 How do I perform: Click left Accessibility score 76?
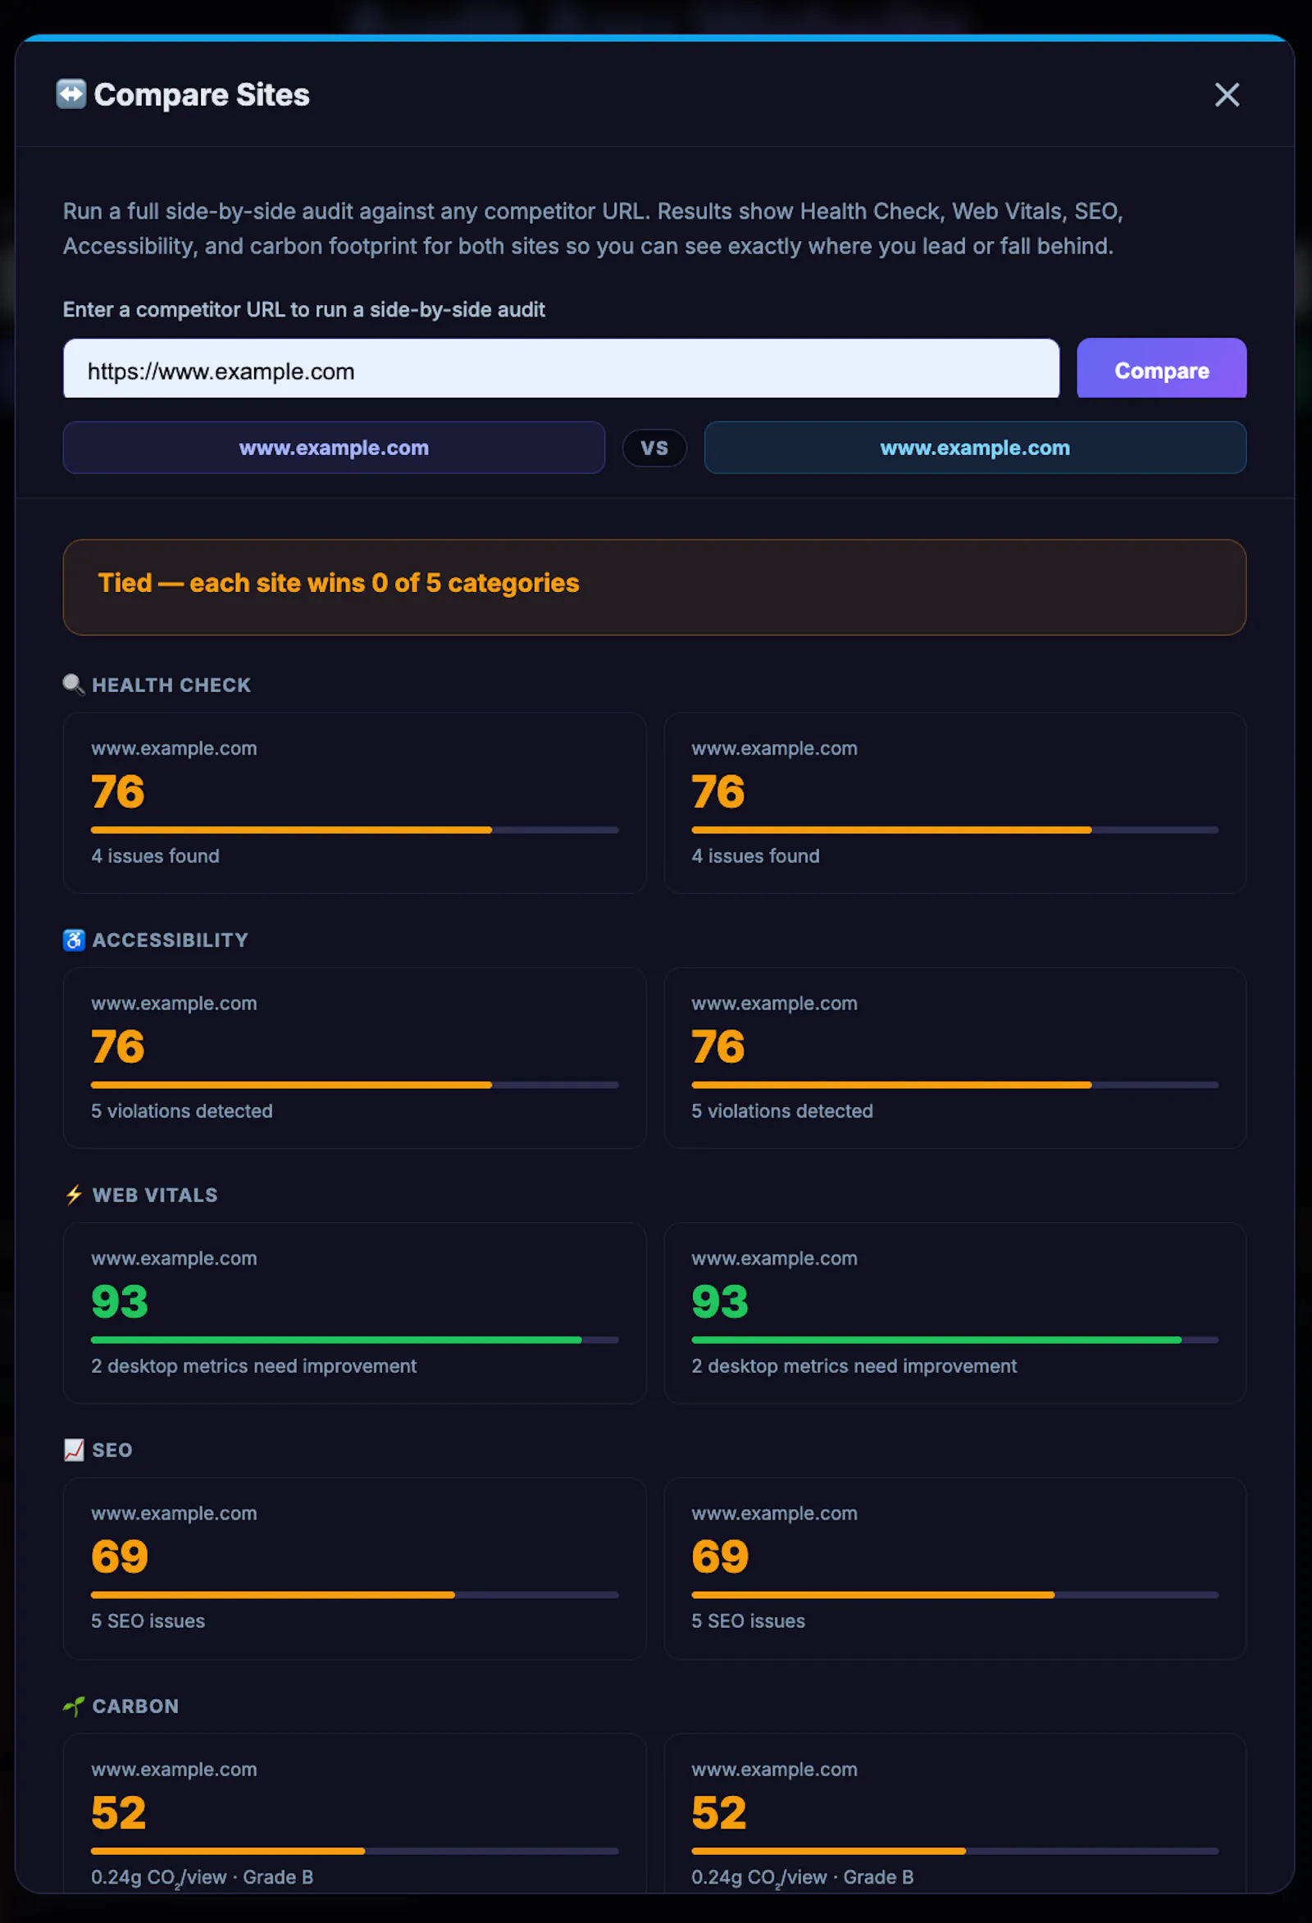point(117,1046)
